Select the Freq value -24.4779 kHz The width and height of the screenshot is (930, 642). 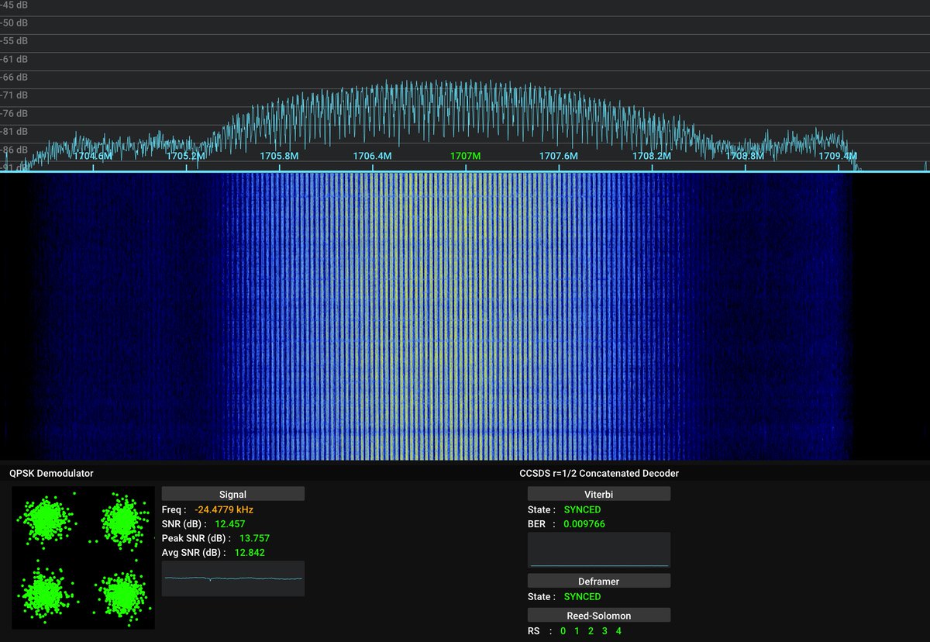click(x=224, y=510)
